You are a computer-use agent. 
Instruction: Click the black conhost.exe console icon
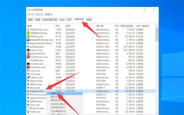pos(28,64)
